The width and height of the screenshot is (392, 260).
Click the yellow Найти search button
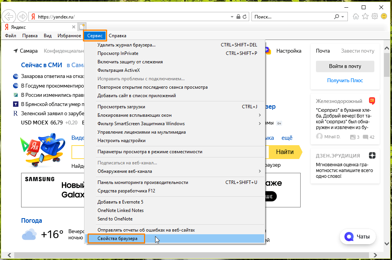tap(285, 152)
